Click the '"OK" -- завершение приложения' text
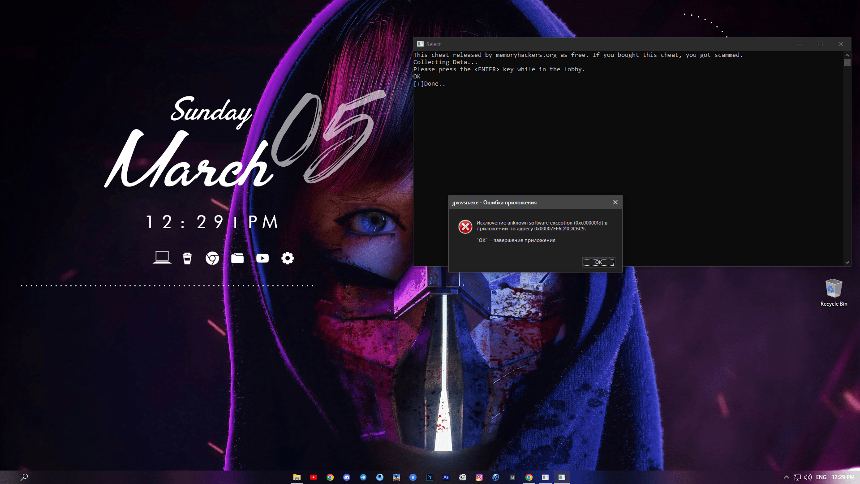The image size is (860, 484). point(516,240)
